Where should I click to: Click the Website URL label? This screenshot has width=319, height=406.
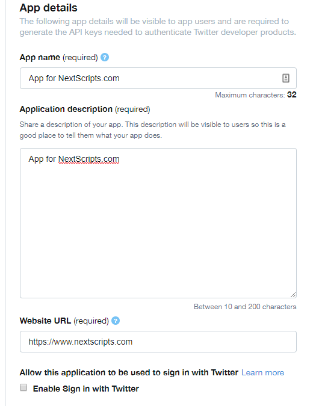[64, 321]
